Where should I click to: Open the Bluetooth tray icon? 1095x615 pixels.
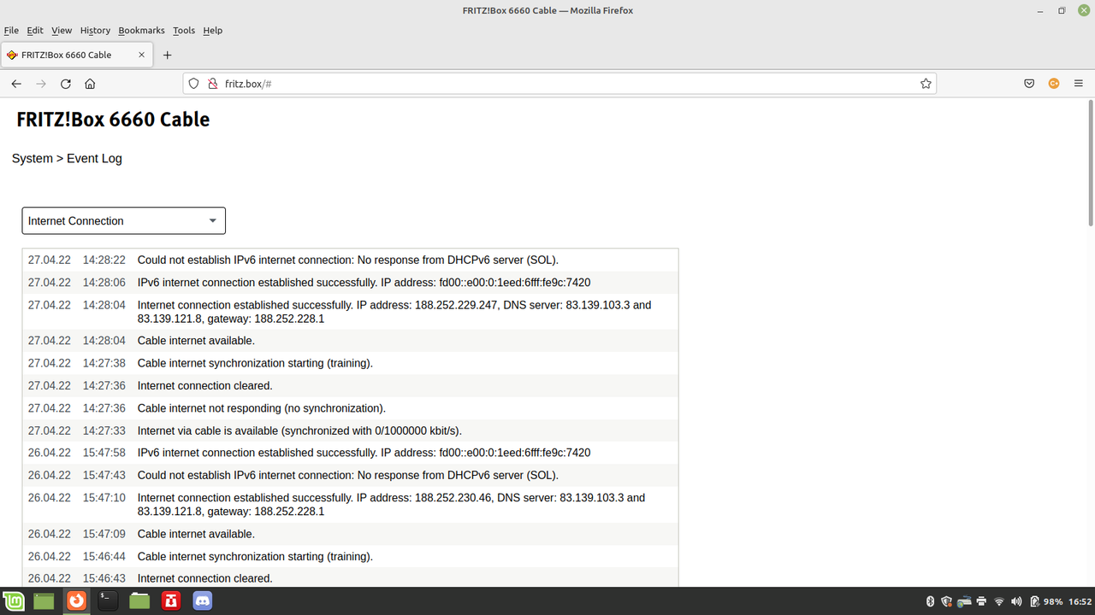pyautogui.click(x=931, y=601)
